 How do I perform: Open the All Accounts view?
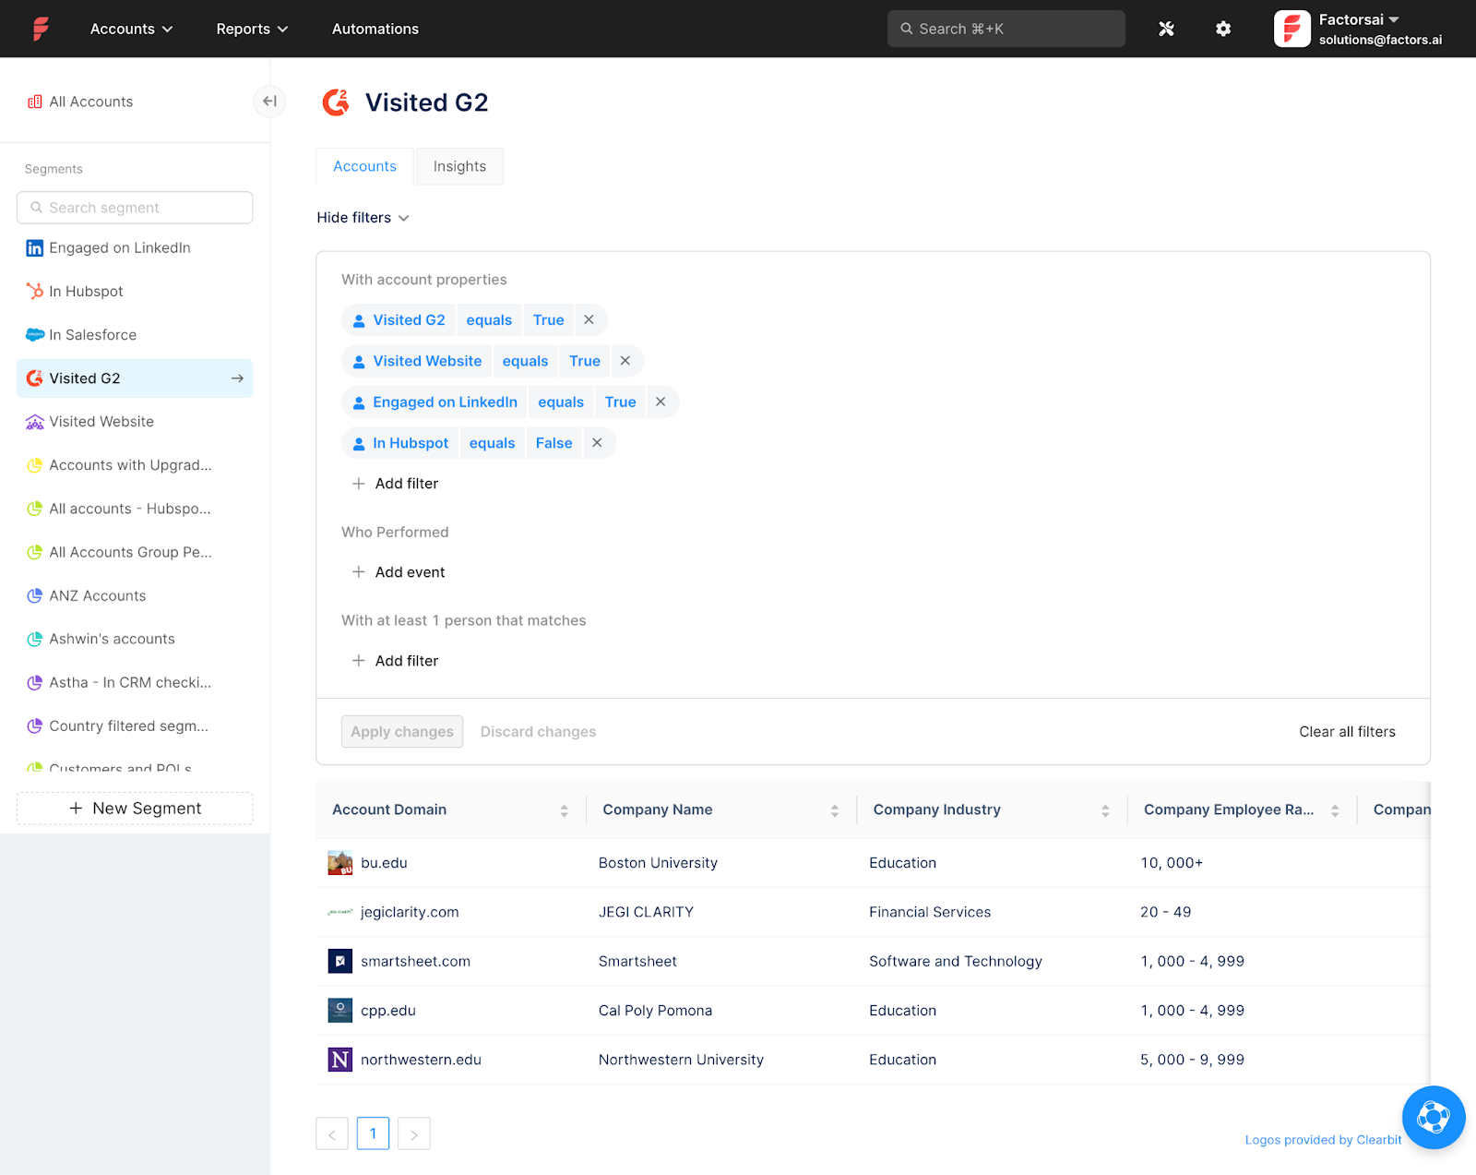pos(90,102)
